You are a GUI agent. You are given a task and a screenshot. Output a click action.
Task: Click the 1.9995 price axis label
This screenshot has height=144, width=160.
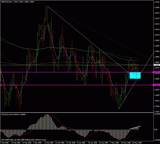pyautogui.click(x=157, y=46)
